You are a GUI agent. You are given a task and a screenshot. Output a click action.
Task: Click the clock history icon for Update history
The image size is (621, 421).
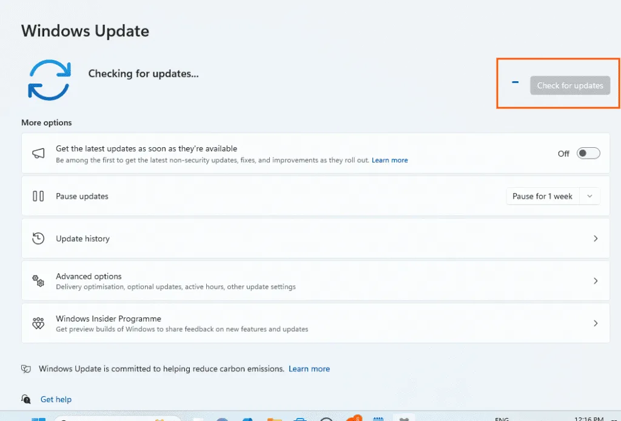(x=38, y=238)
